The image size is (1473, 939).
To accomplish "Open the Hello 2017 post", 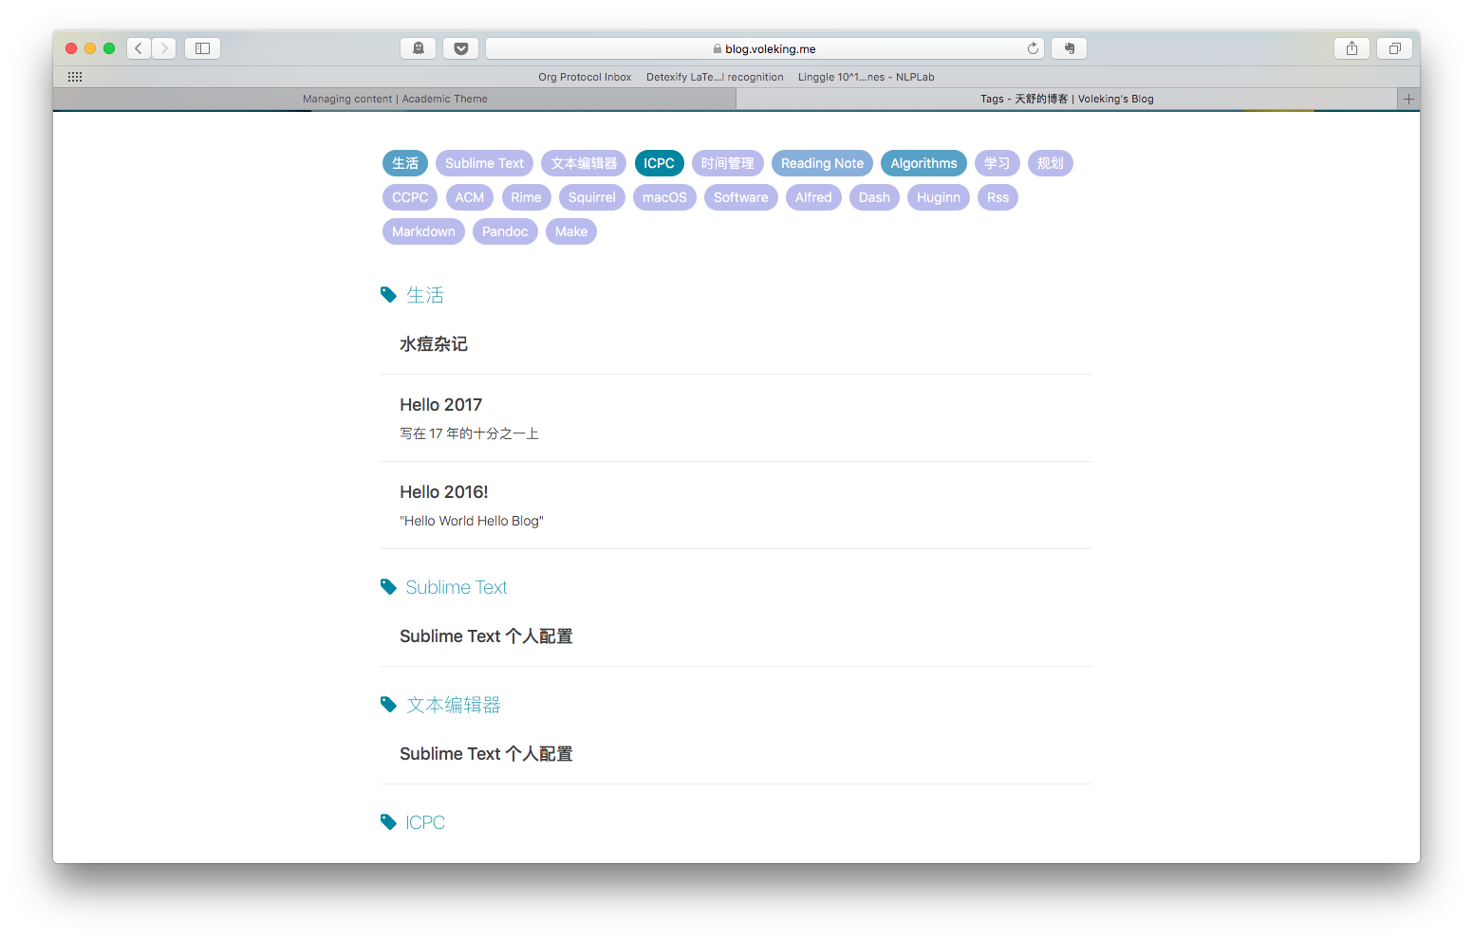I will coord(440,404).
